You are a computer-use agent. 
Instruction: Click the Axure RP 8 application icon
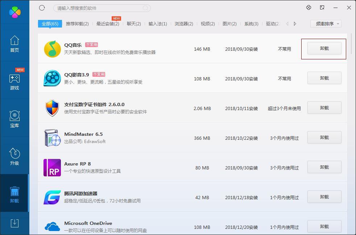(52, 167)
